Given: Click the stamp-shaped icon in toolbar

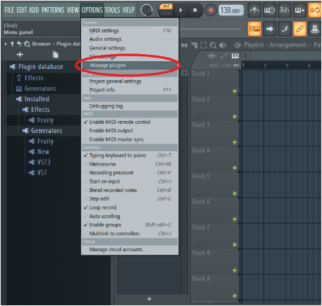Looking at the screenshot, I should click(314, 29).
